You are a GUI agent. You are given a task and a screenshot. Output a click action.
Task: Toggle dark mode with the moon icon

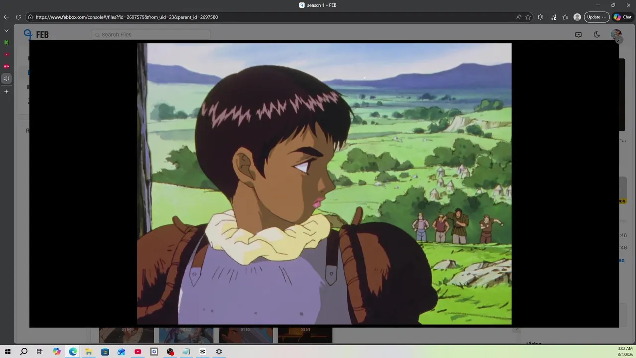[x=597, y=34]
